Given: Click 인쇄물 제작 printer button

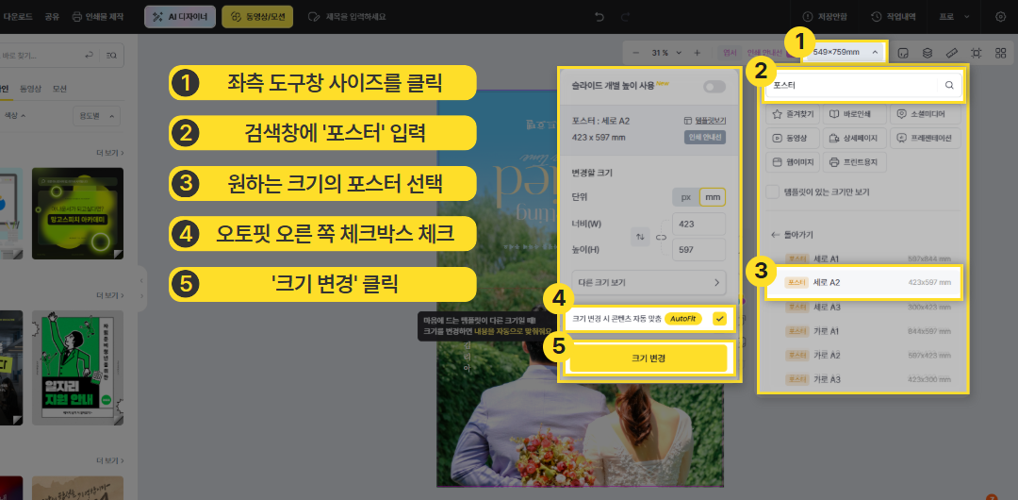Looking at the screenshot, I should (97, 17).
